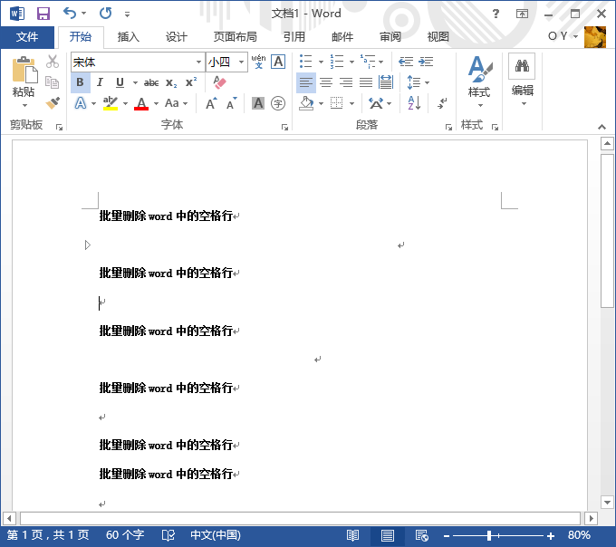Toggle superscript formatting
This screenshot has height=547, width=616.
(191, 82)
